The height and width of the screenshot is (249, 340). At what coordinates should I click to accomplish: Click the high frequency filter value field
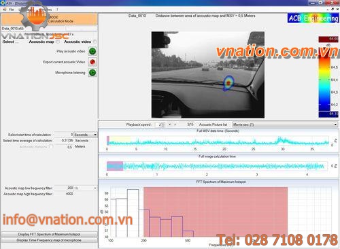pos(63,194)
